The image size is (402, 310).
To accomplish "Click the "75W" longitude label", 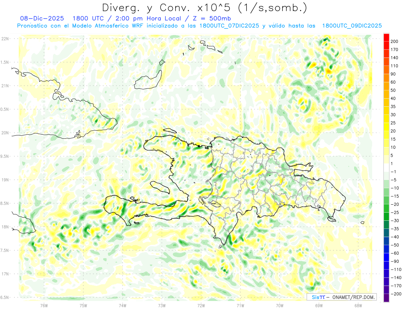I will point(83,305).
